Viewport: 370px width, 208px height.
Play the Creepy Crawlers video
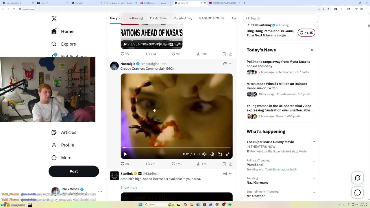coord(125,154)
